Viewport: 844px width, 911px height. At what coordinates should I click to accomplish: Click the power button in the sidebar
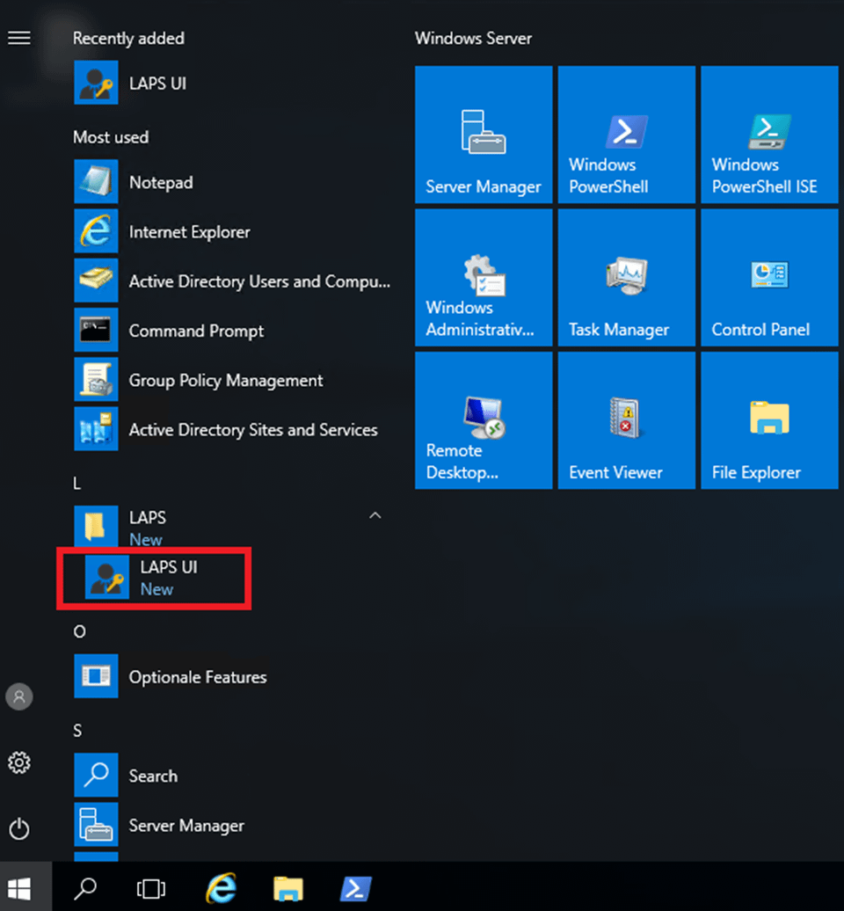[x=19, y=828]
